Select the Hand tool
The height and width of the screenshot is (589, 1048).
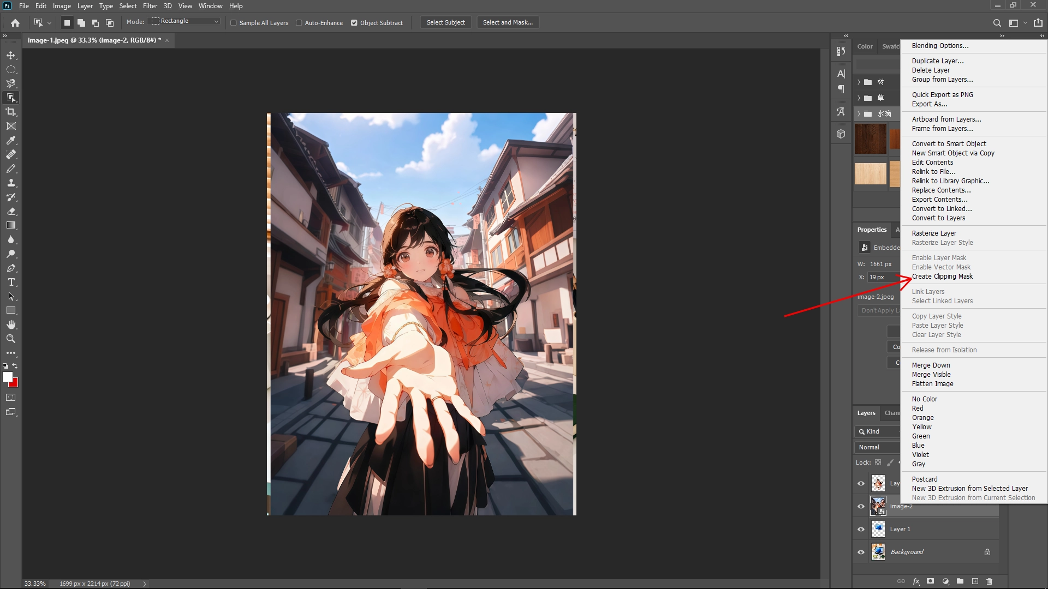point(11,324)
